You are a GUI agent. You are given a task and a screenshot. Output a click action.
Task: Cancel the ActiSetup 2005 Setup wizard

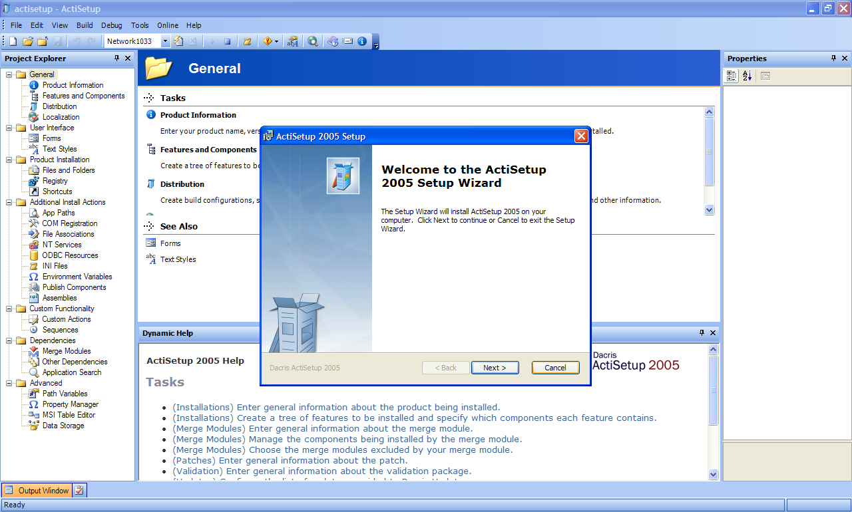click(x=555, y=368)
